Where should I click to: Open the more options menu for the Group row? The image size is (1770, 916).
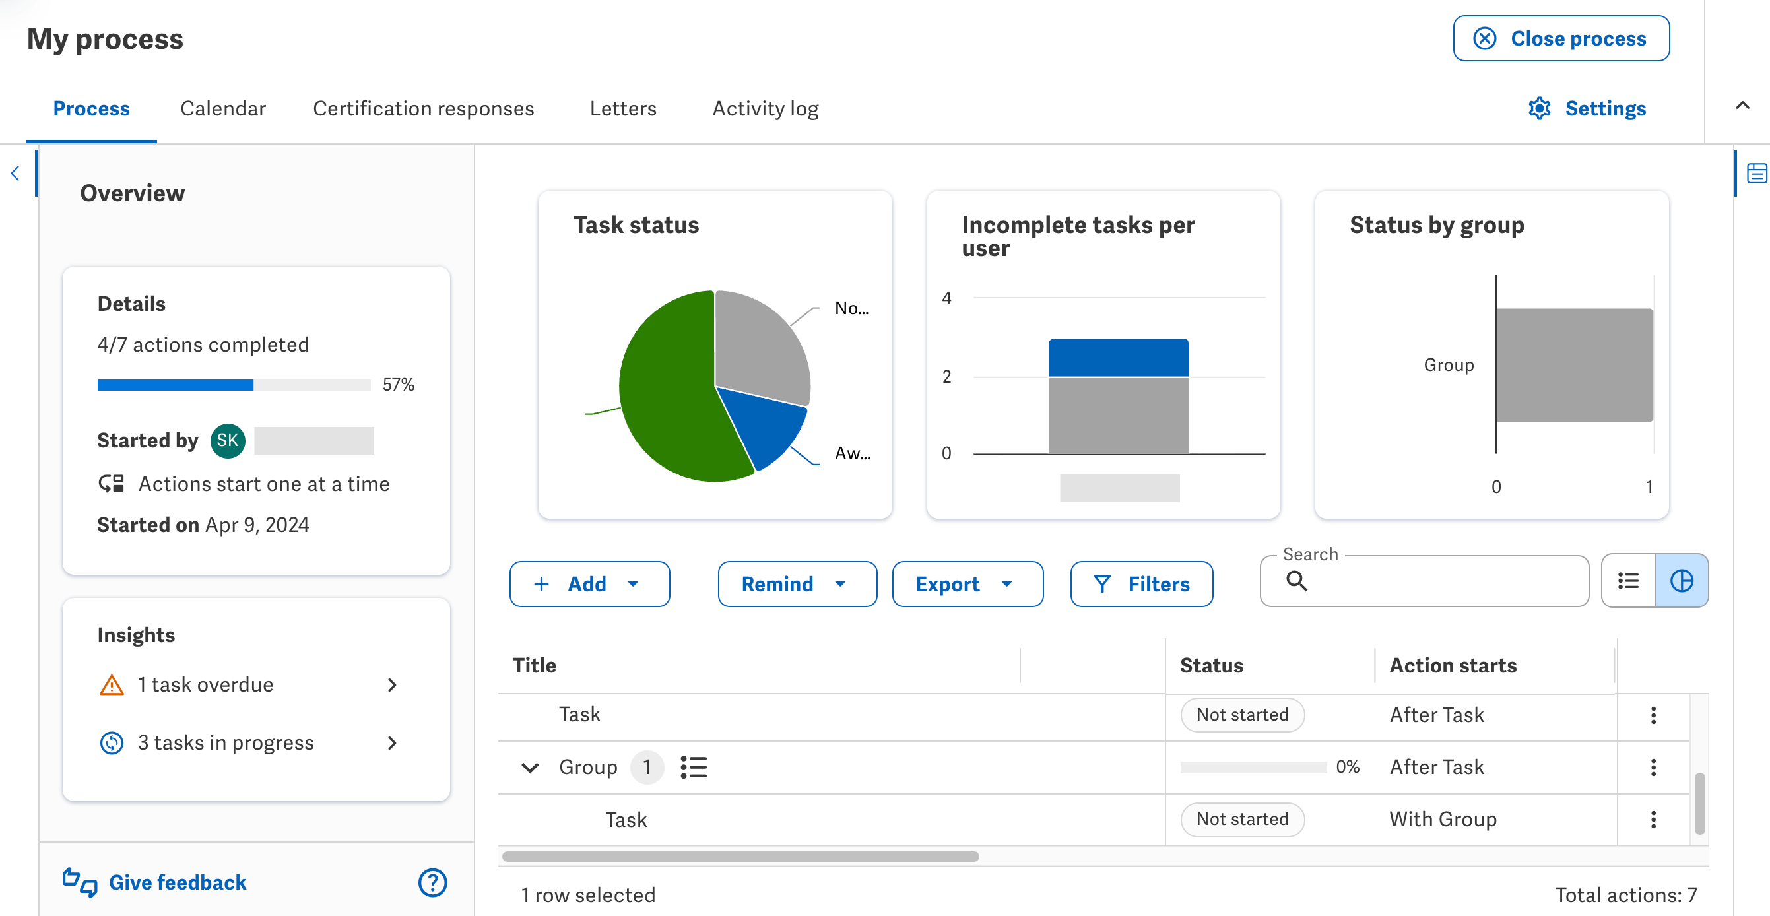coord(1653,768)
